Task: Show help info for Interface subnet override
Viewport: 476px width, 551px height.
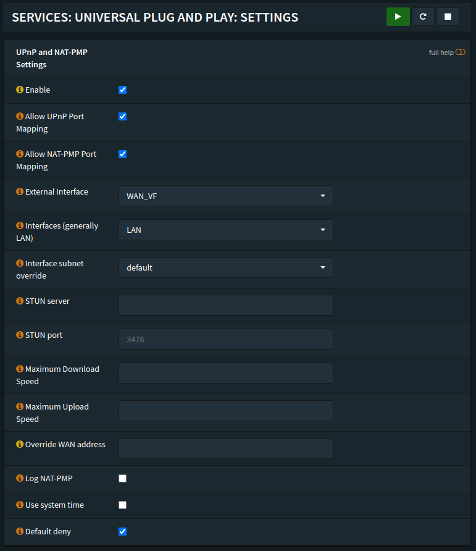Action: 20,263
